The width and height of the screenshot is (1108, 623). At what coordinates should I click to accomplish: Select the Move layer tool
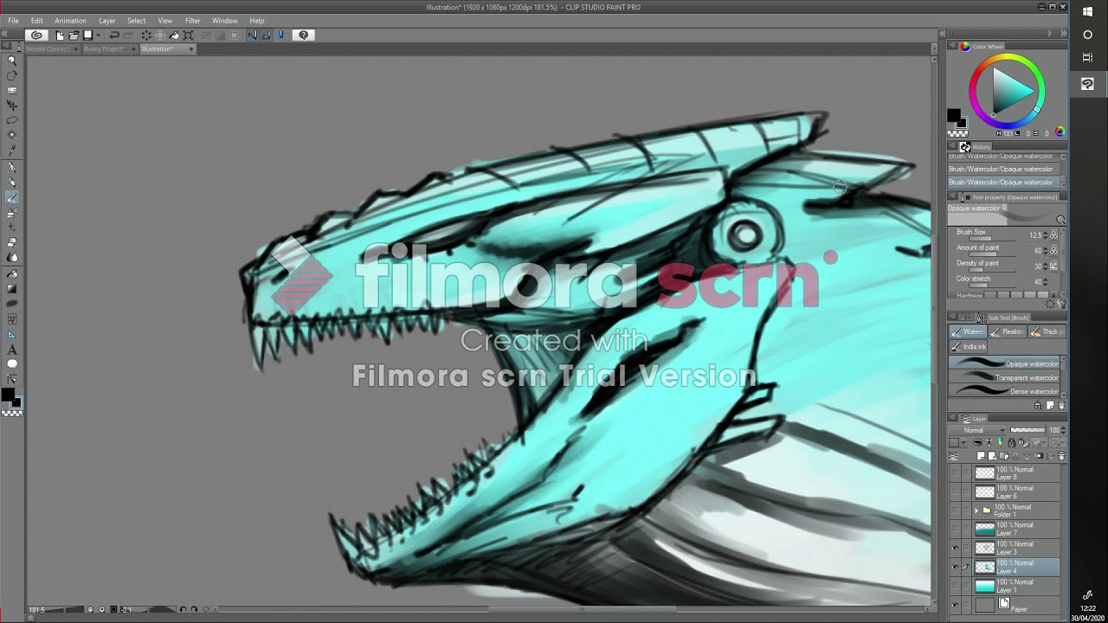click(12, 106)
